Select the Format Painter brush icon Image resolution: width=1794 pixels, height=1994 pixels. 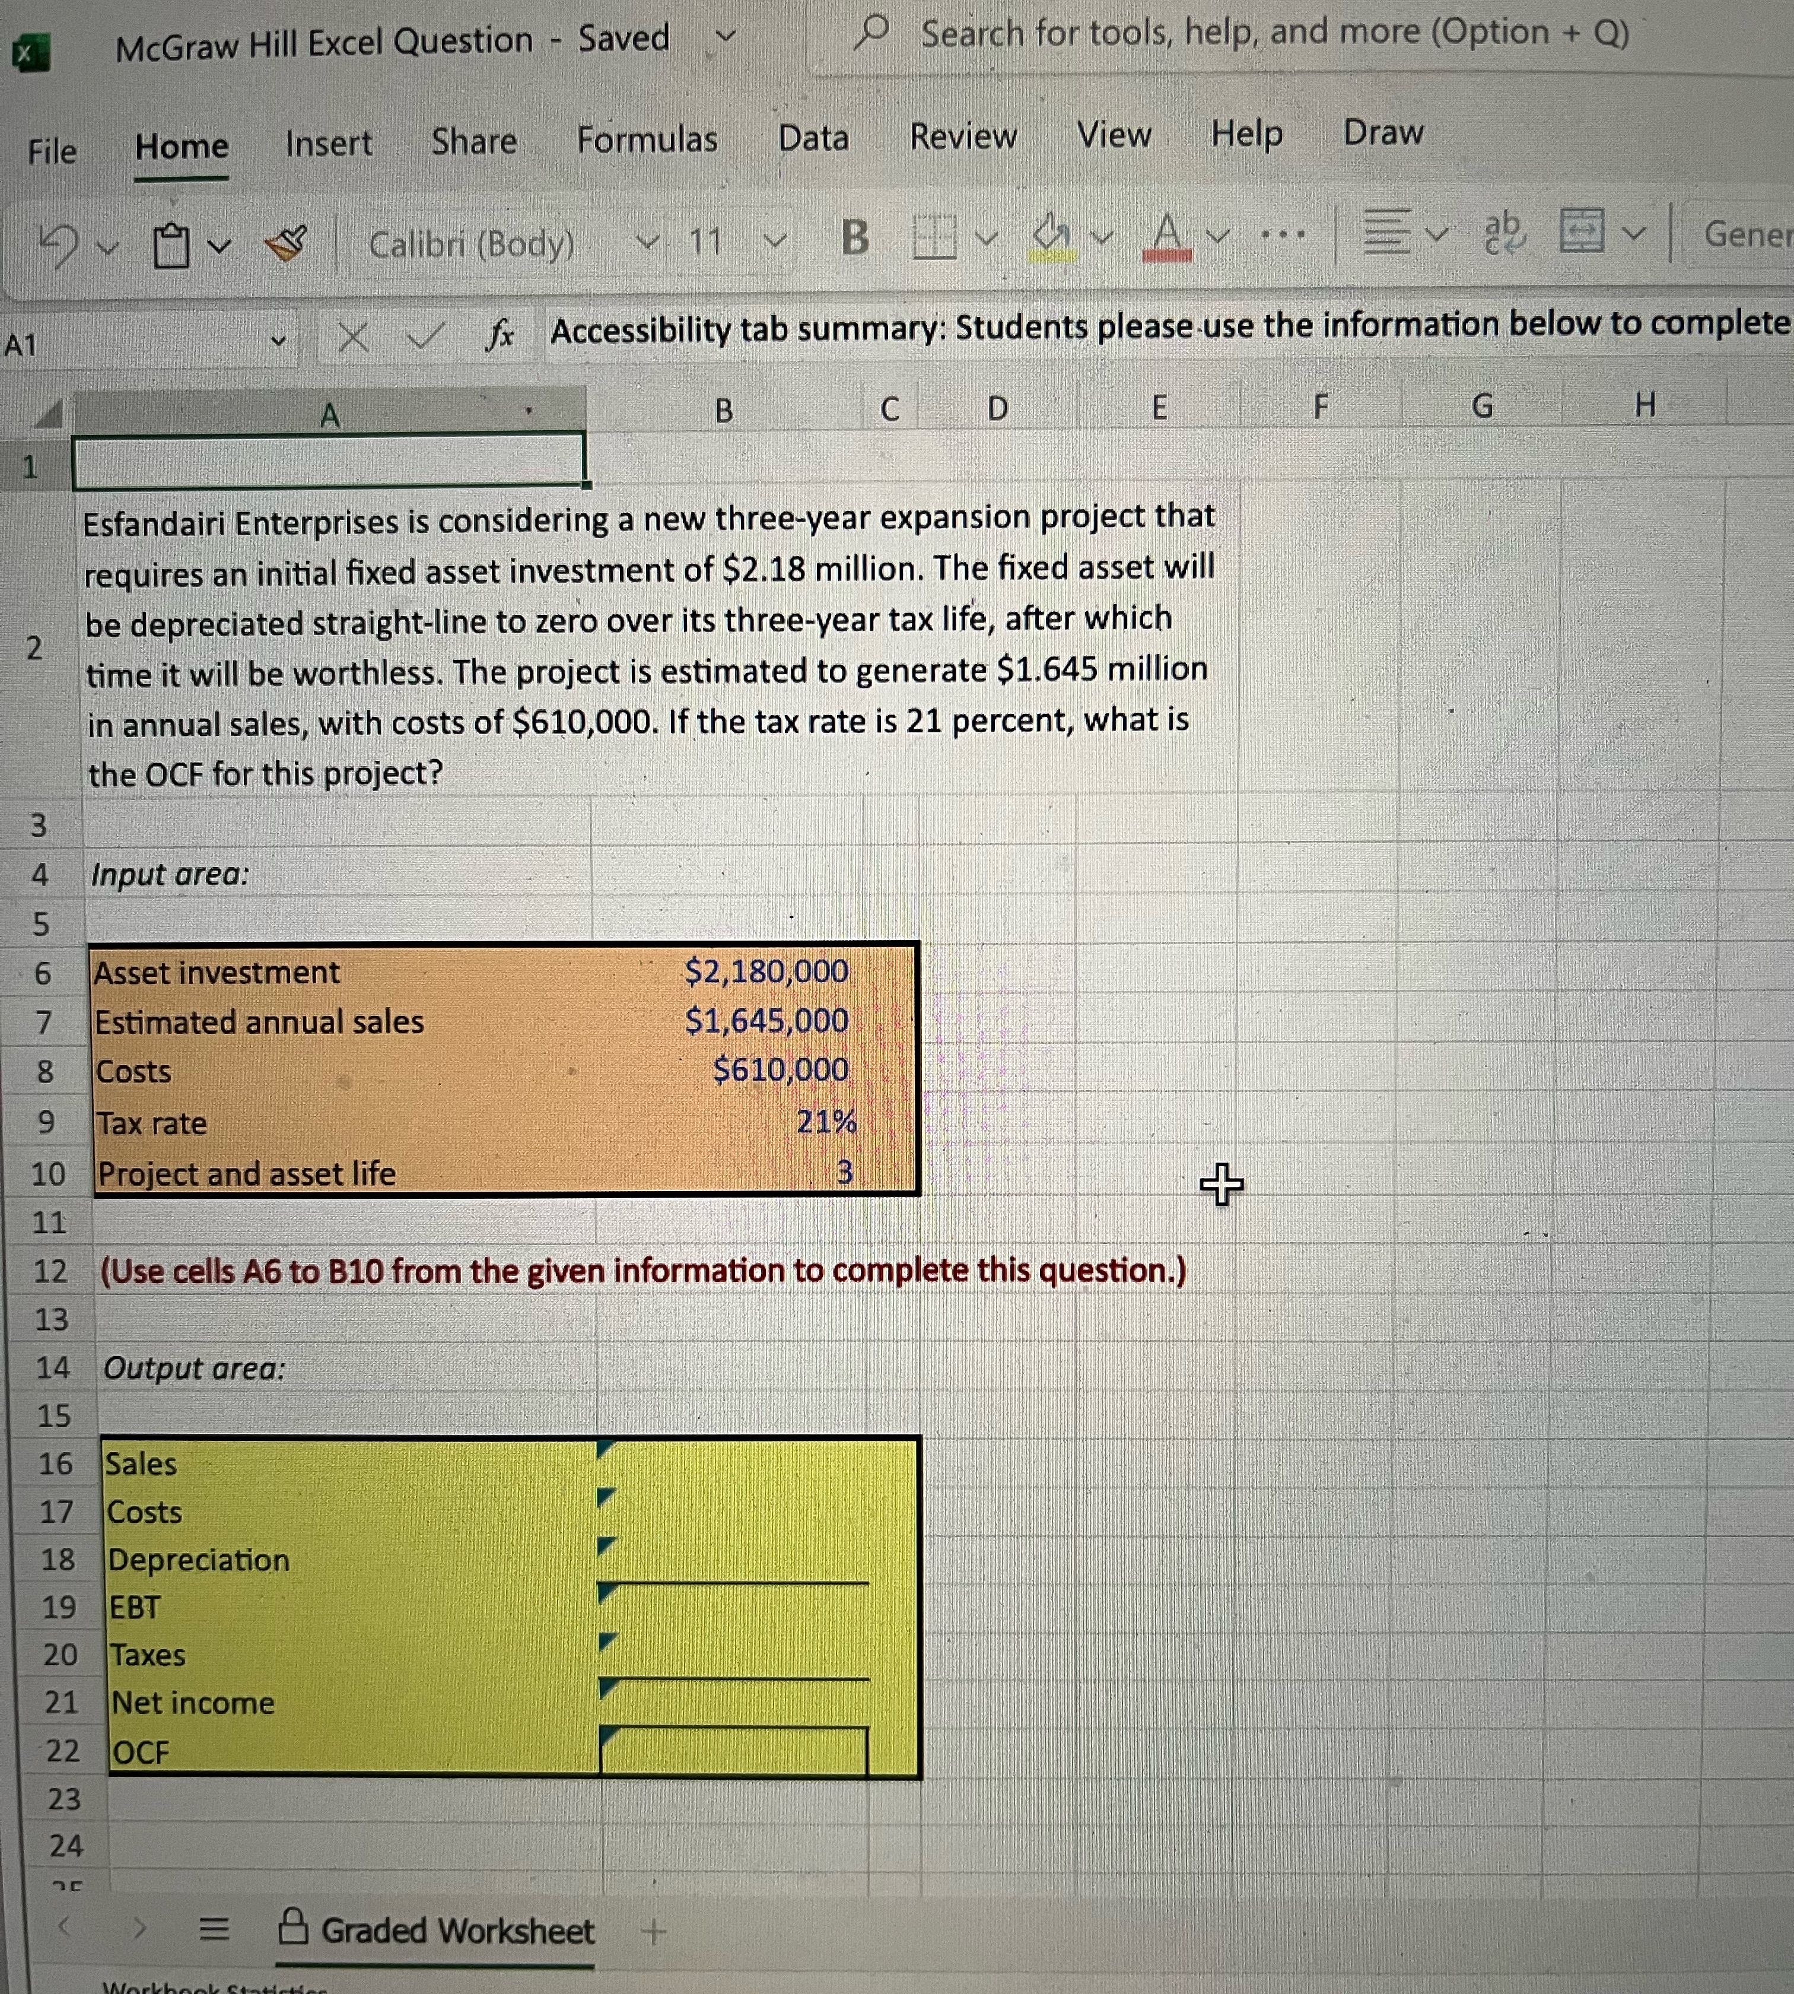coord(286,243)
